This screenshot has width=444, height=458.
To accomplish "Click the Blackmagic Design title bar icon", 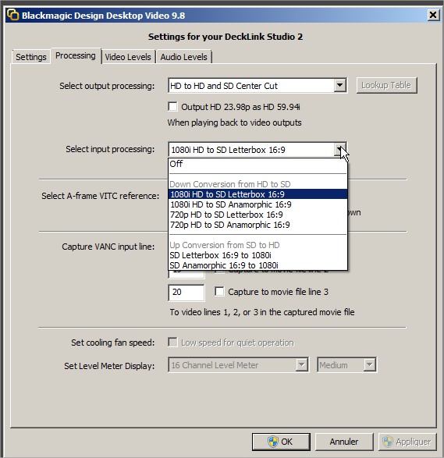I will point(12,15).
